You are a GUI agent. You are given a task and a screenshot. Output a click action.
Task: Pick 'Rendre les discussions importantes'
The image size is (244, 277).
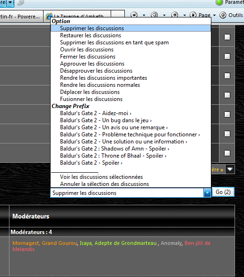point(131,78)
